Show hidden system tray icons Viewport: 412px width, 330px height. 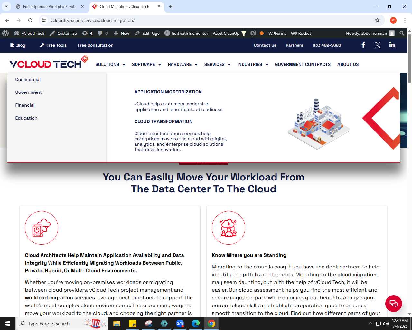pyautogui.click(x=370, y=324)
